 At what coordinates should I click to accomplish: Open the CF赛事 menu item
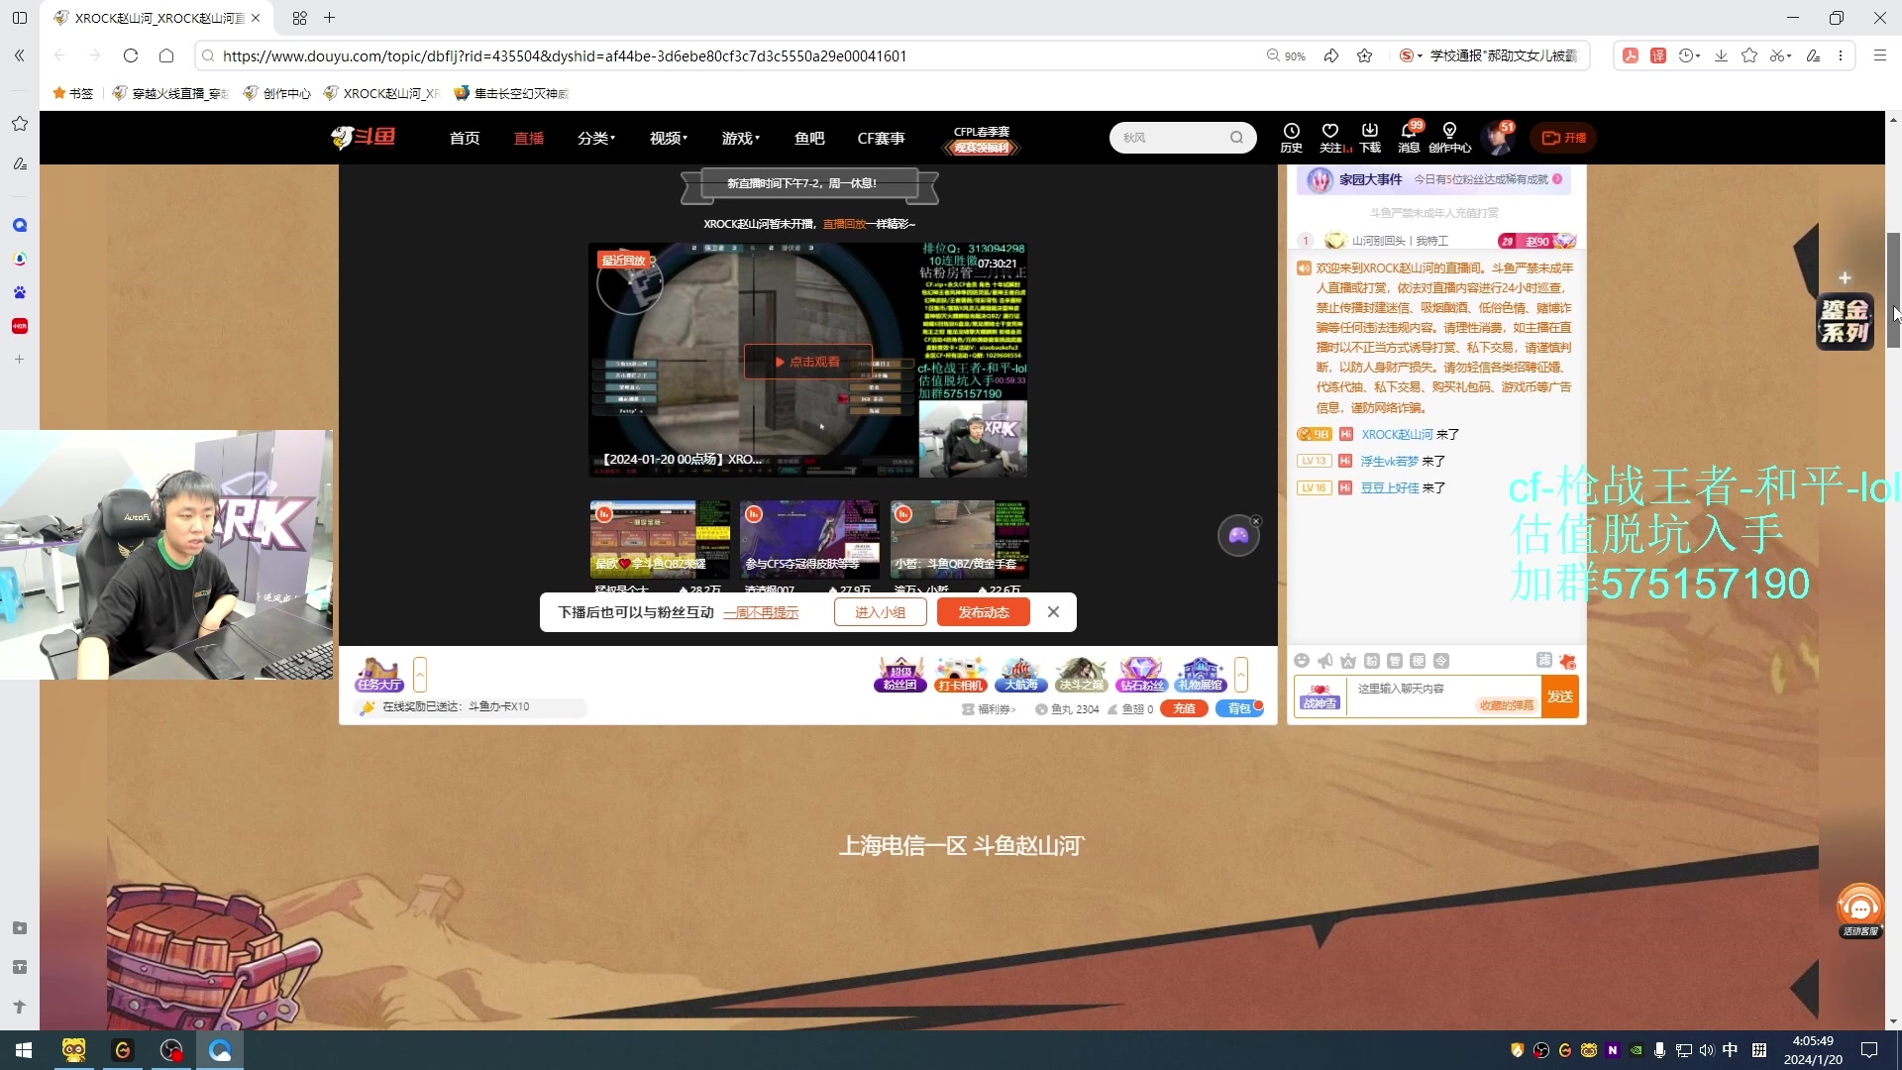click(881, 138)
